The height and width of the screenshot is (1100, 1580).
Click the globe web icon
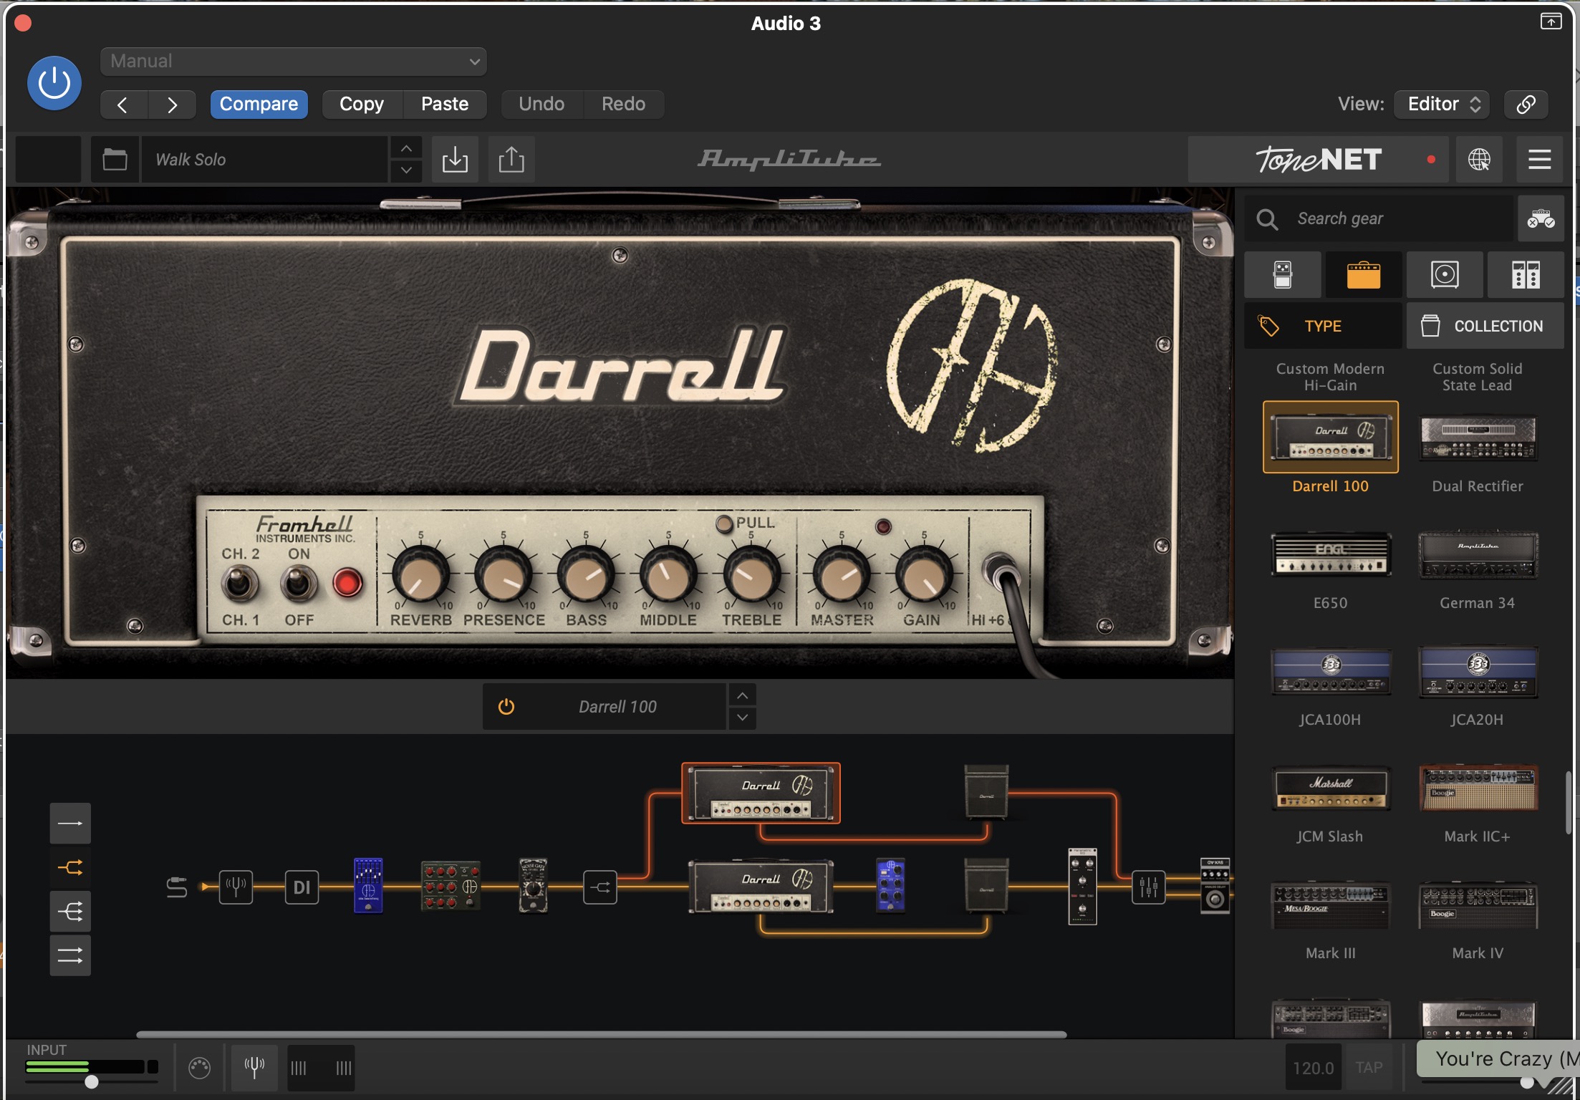coord(1479,159)
